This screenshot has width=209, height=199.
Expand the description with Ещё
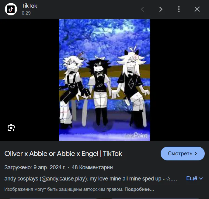point(194,178)
